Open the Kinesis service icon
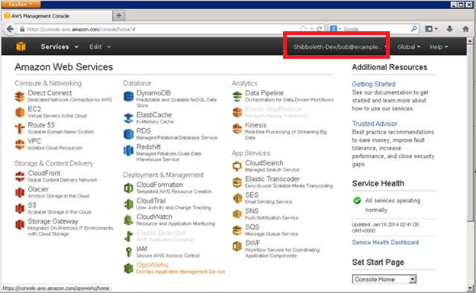This screenshot has width=476, height=293. [x=237, y=128]
